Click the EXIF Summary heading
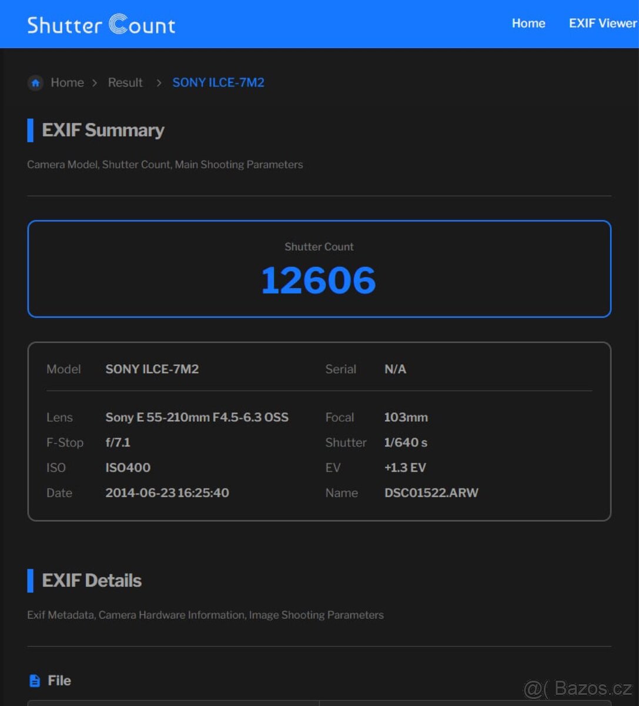 103,130
